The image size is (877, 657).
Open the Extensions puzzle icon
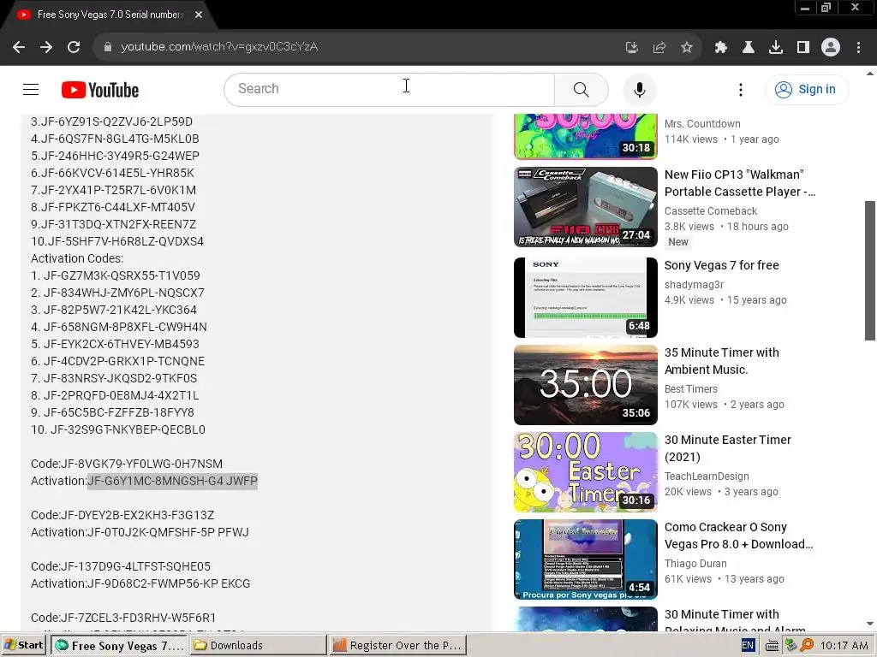point(721,47)
